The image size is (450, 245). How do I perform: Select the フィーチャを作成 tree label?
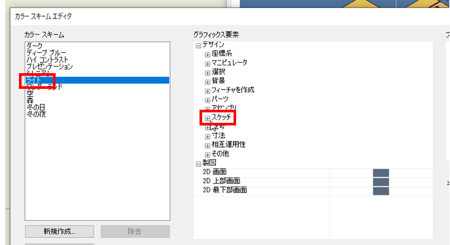point(233,90)
